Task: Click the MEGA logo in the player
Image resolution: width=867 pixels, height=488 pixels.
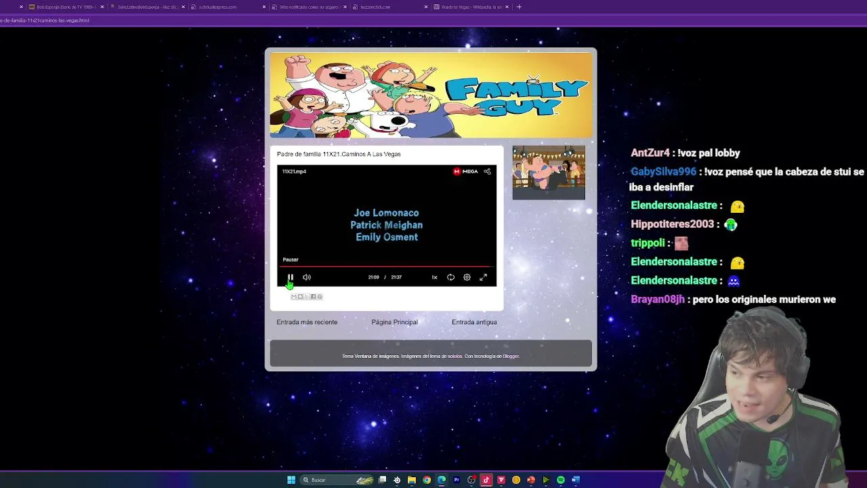Action: click(466, 171)
